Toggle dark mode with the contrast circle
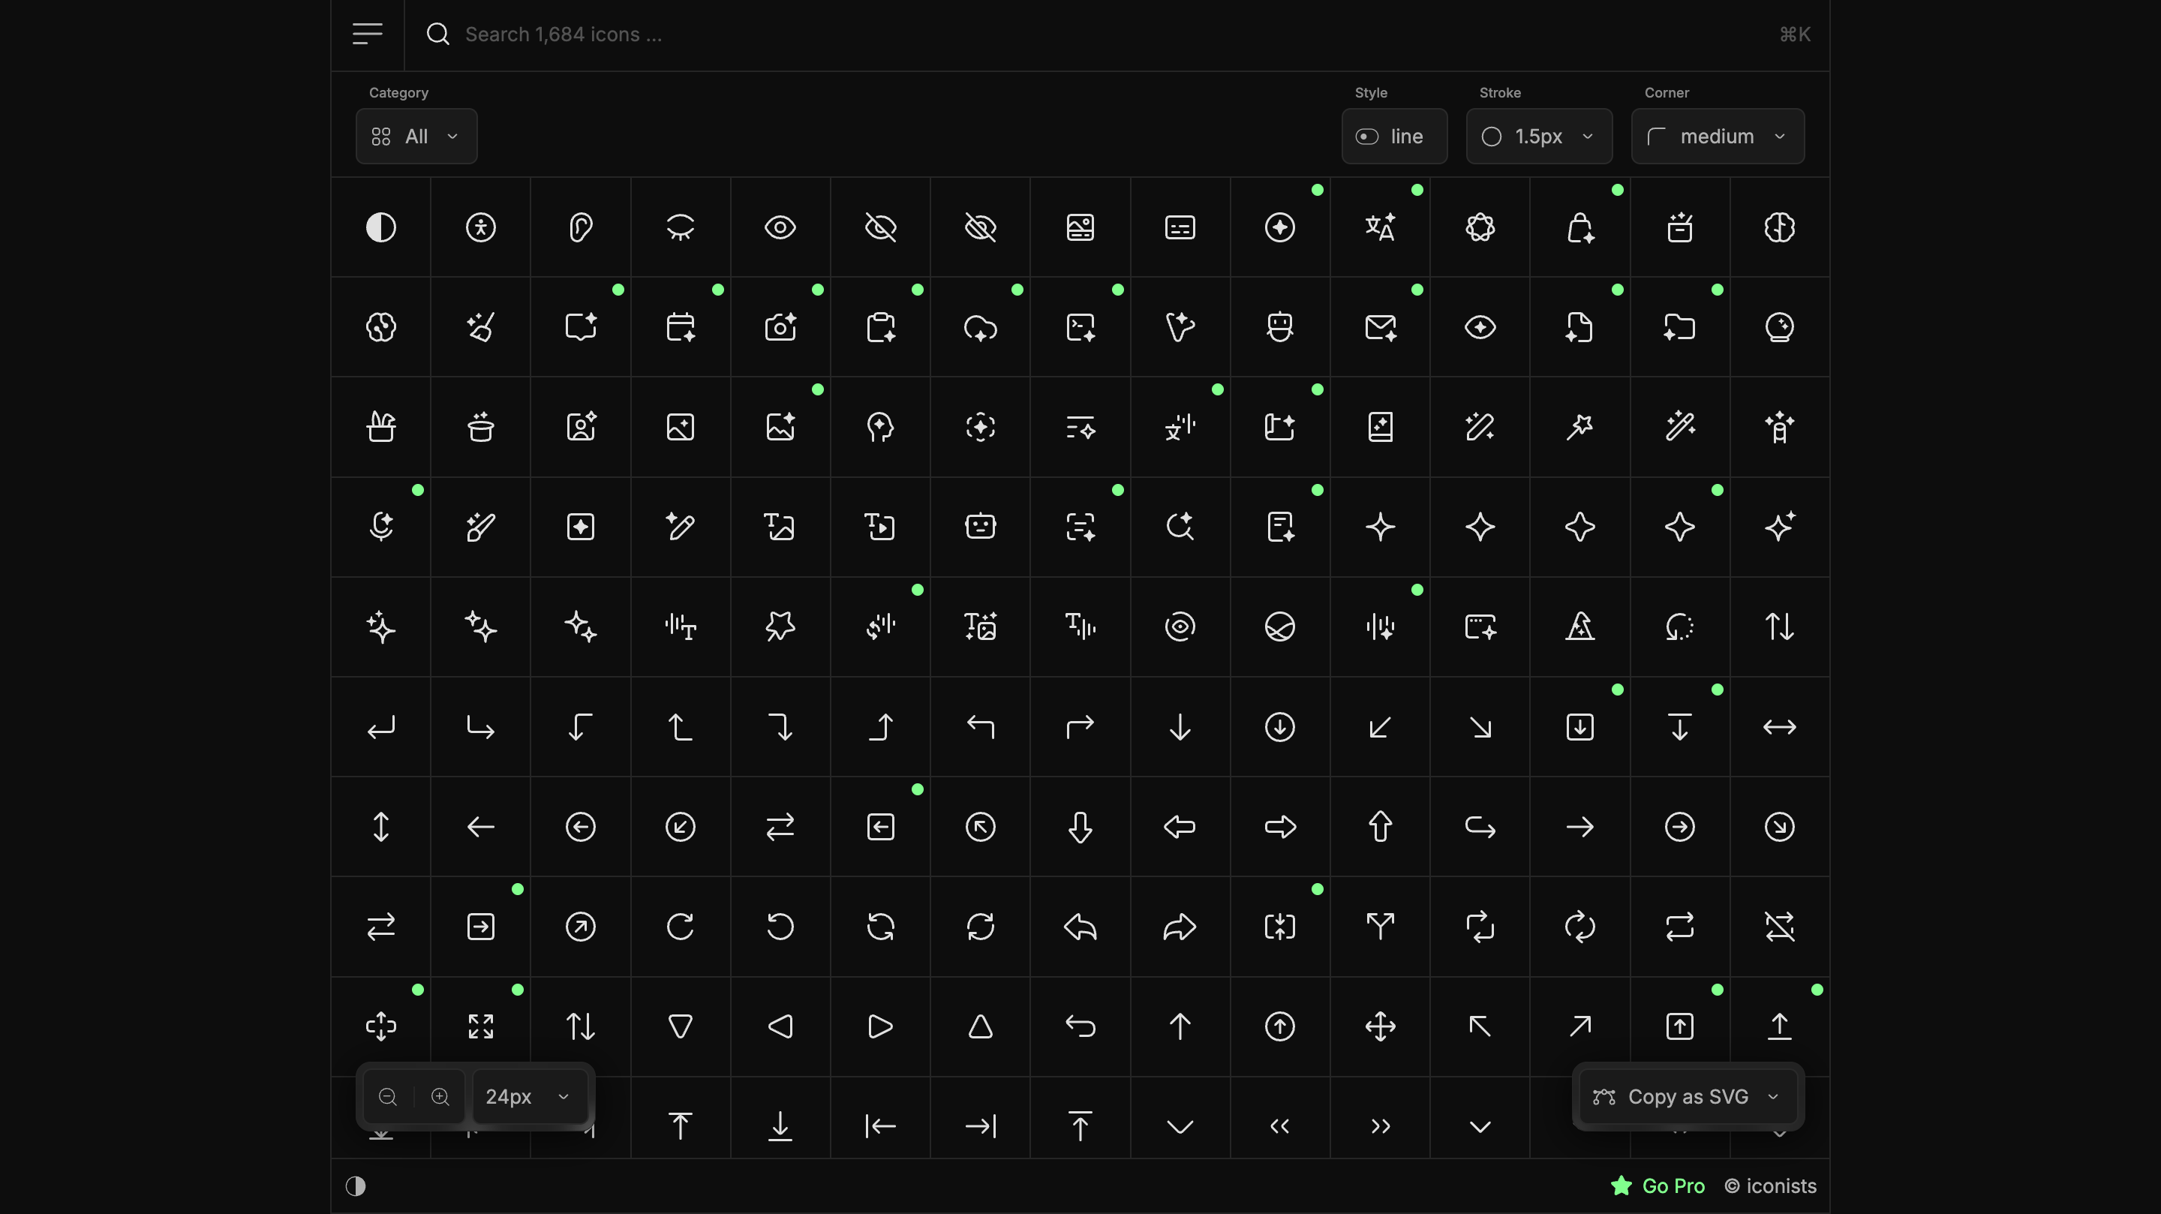This screenshot has width=2161, height=1214. (356, 1186)
